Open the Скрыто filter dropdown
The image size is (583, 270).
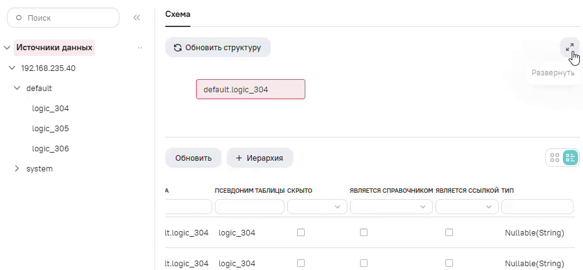pyautogui.click(x=317, y=207)
